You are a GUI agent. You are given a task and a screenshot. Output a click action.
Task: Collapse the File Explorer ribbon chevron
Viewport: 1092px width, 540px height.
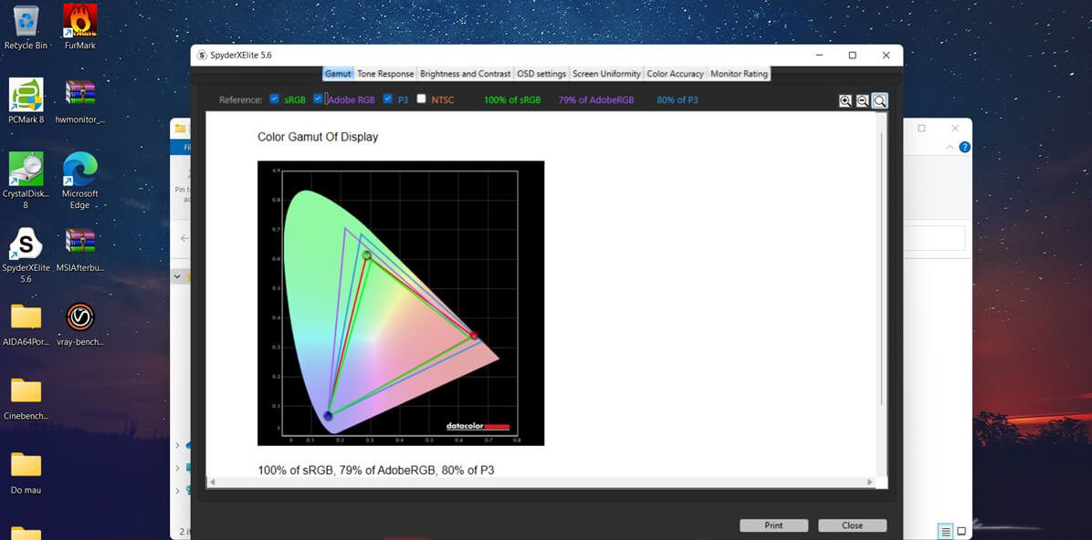pyautogui.click(x=950, y=147)
